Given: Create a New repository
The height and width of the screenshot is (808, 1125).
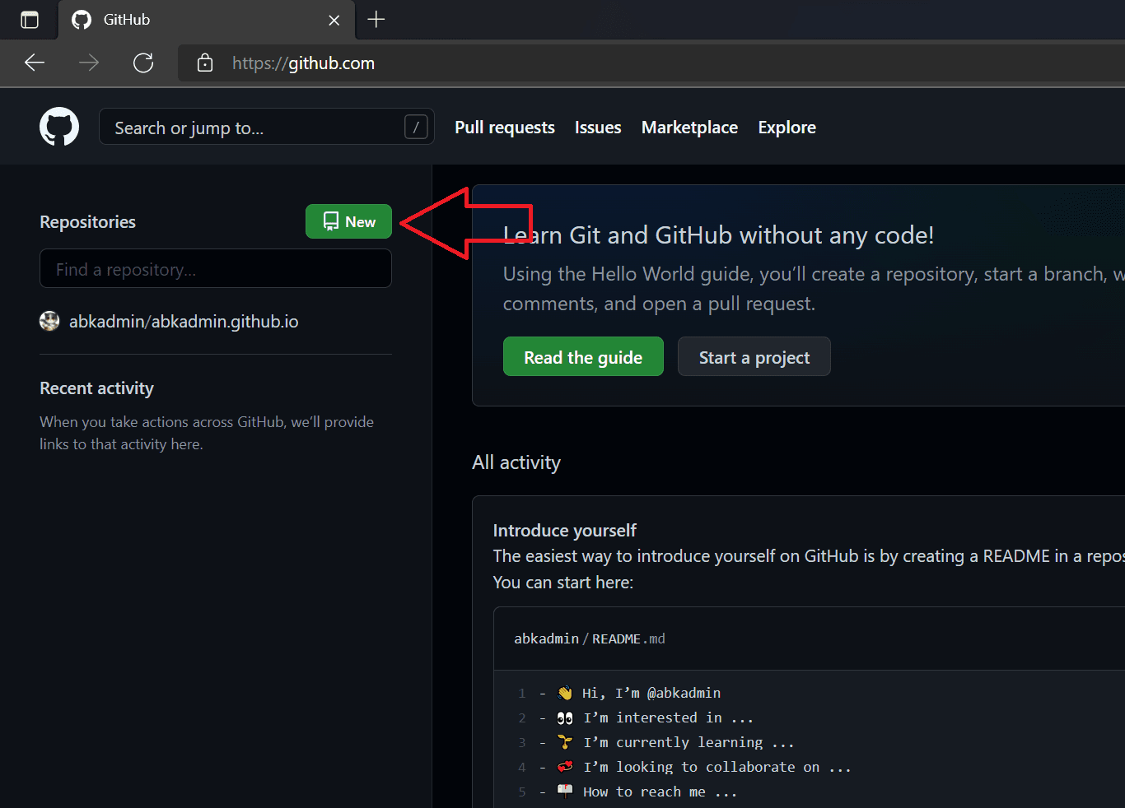Looking at the screenshot, I should tap(348, 221).
